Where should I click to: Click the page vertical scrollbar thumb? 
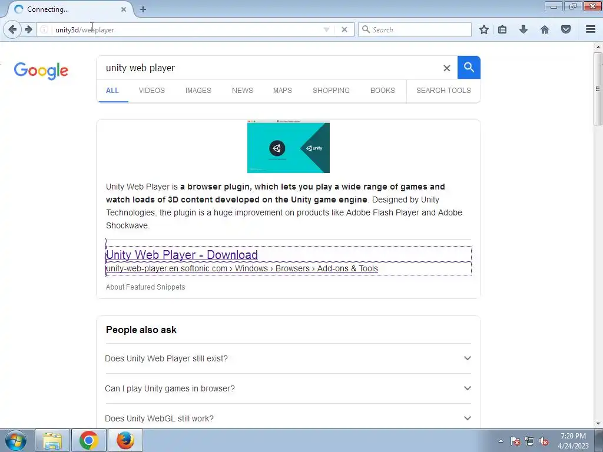tap(598, 89)
